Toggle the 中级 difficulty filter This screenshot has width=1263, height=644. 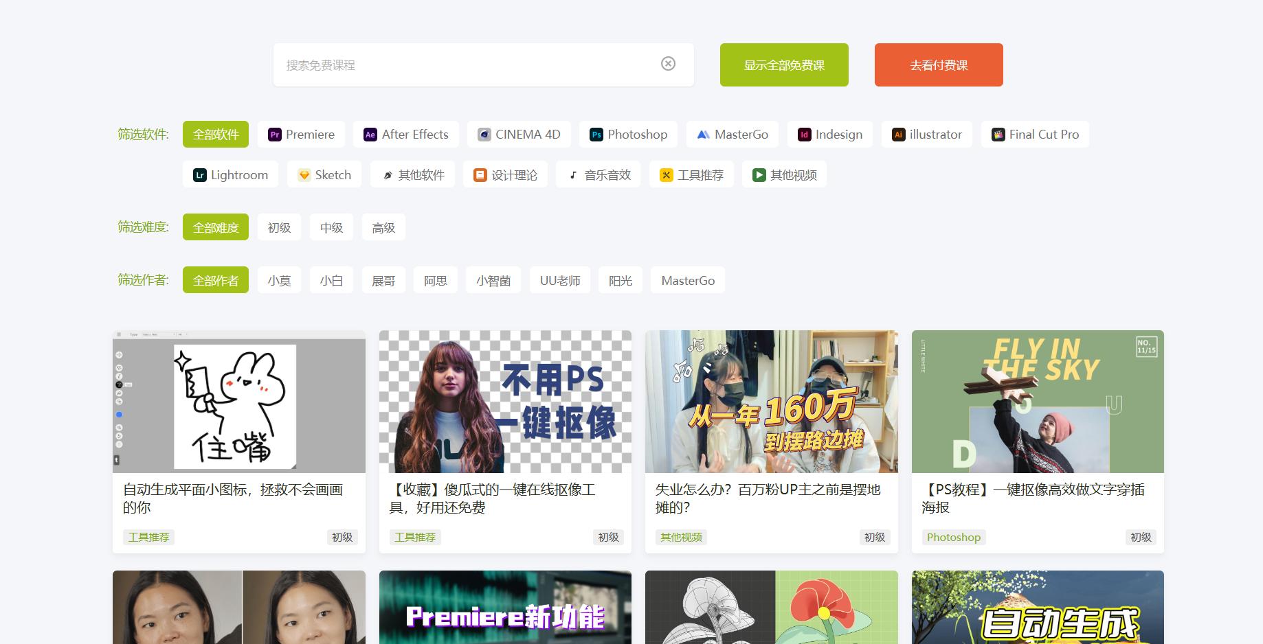(331, 227)
